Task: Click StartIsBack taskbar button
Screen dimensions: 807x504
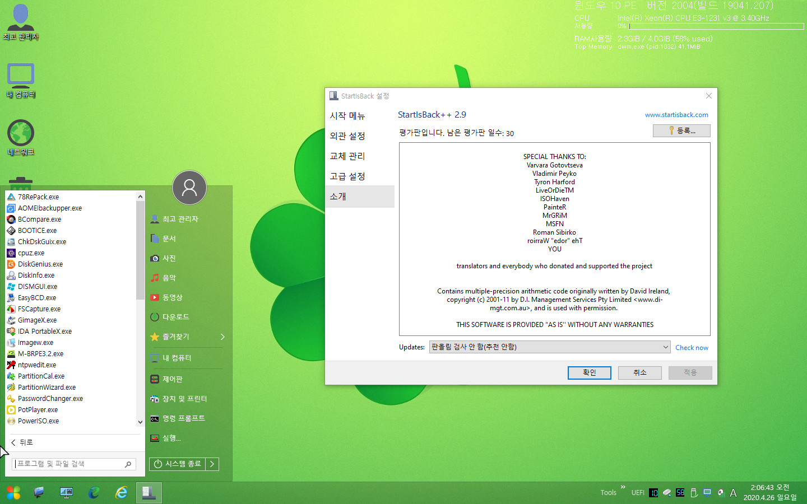Action: (149, 493)
